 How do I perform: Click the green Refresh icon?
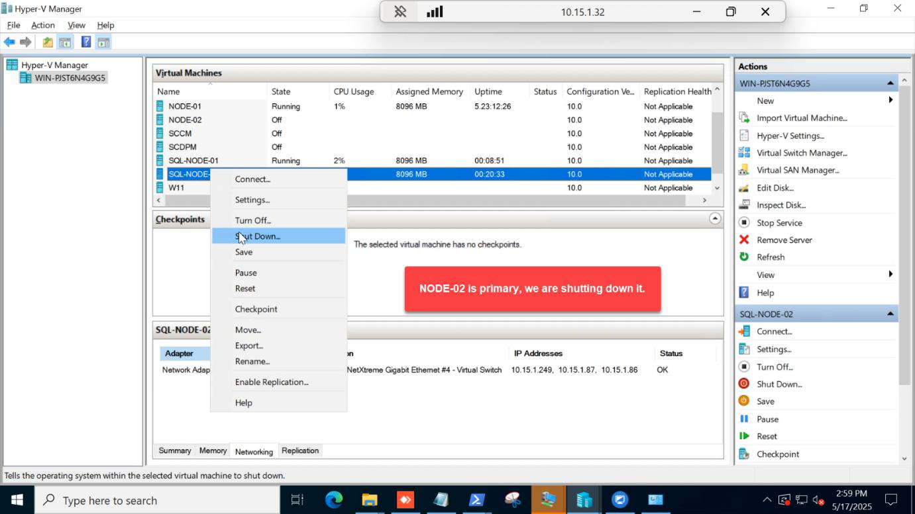click(x=744, y=257)
